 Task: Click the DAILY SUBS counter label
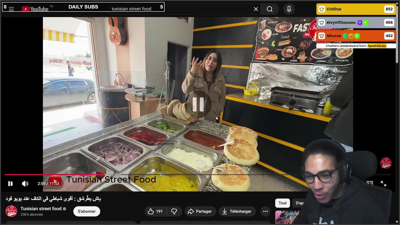[x=83, y=7]
